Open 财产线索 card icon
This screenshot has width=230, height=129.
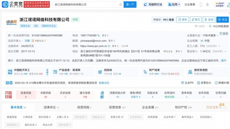pos(145,72)
